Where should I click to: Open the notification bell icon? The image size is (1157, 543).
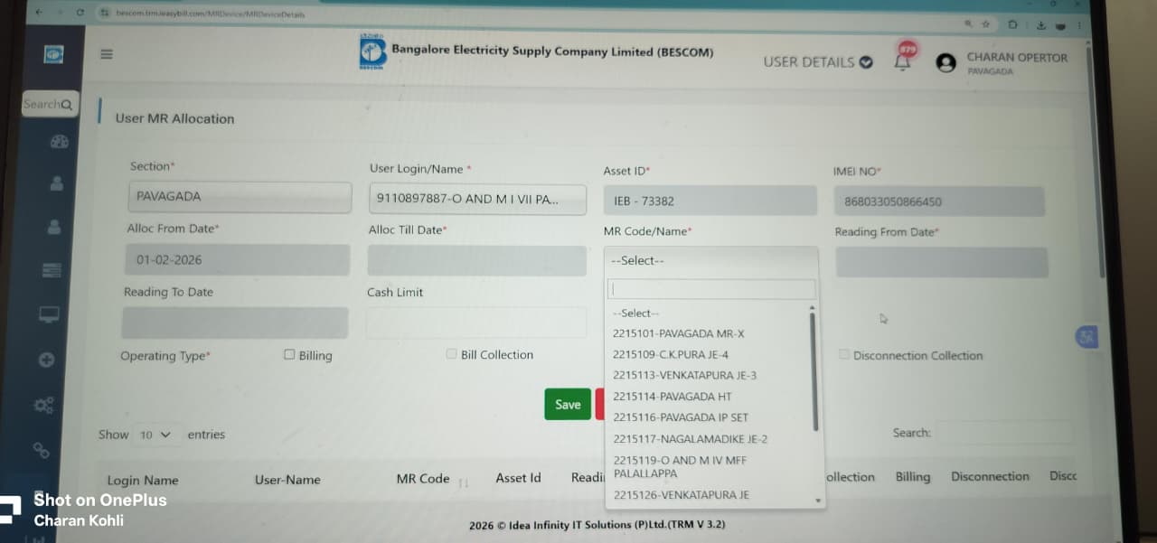tap(902, 61)
